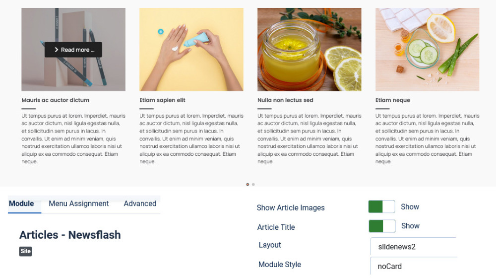
Task: Open the cucumber and aloe article image
Action: (428, 50)
